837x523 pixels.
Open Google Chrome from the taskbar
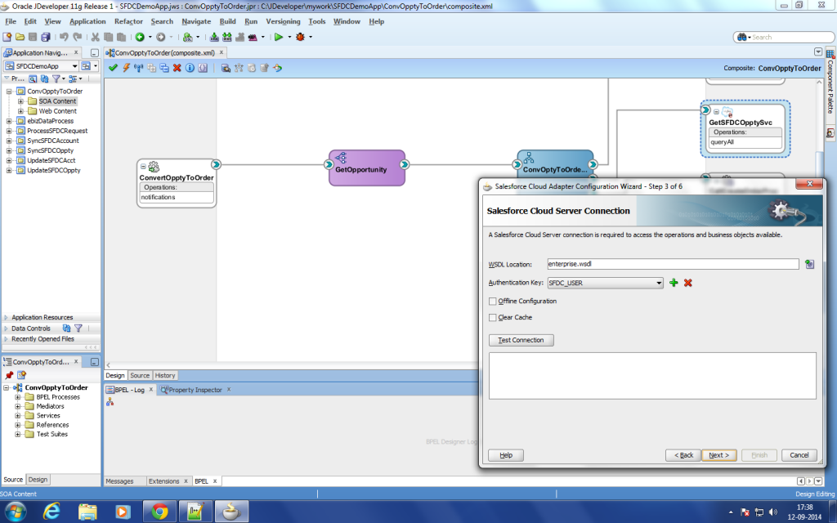(x=159, y=512)
